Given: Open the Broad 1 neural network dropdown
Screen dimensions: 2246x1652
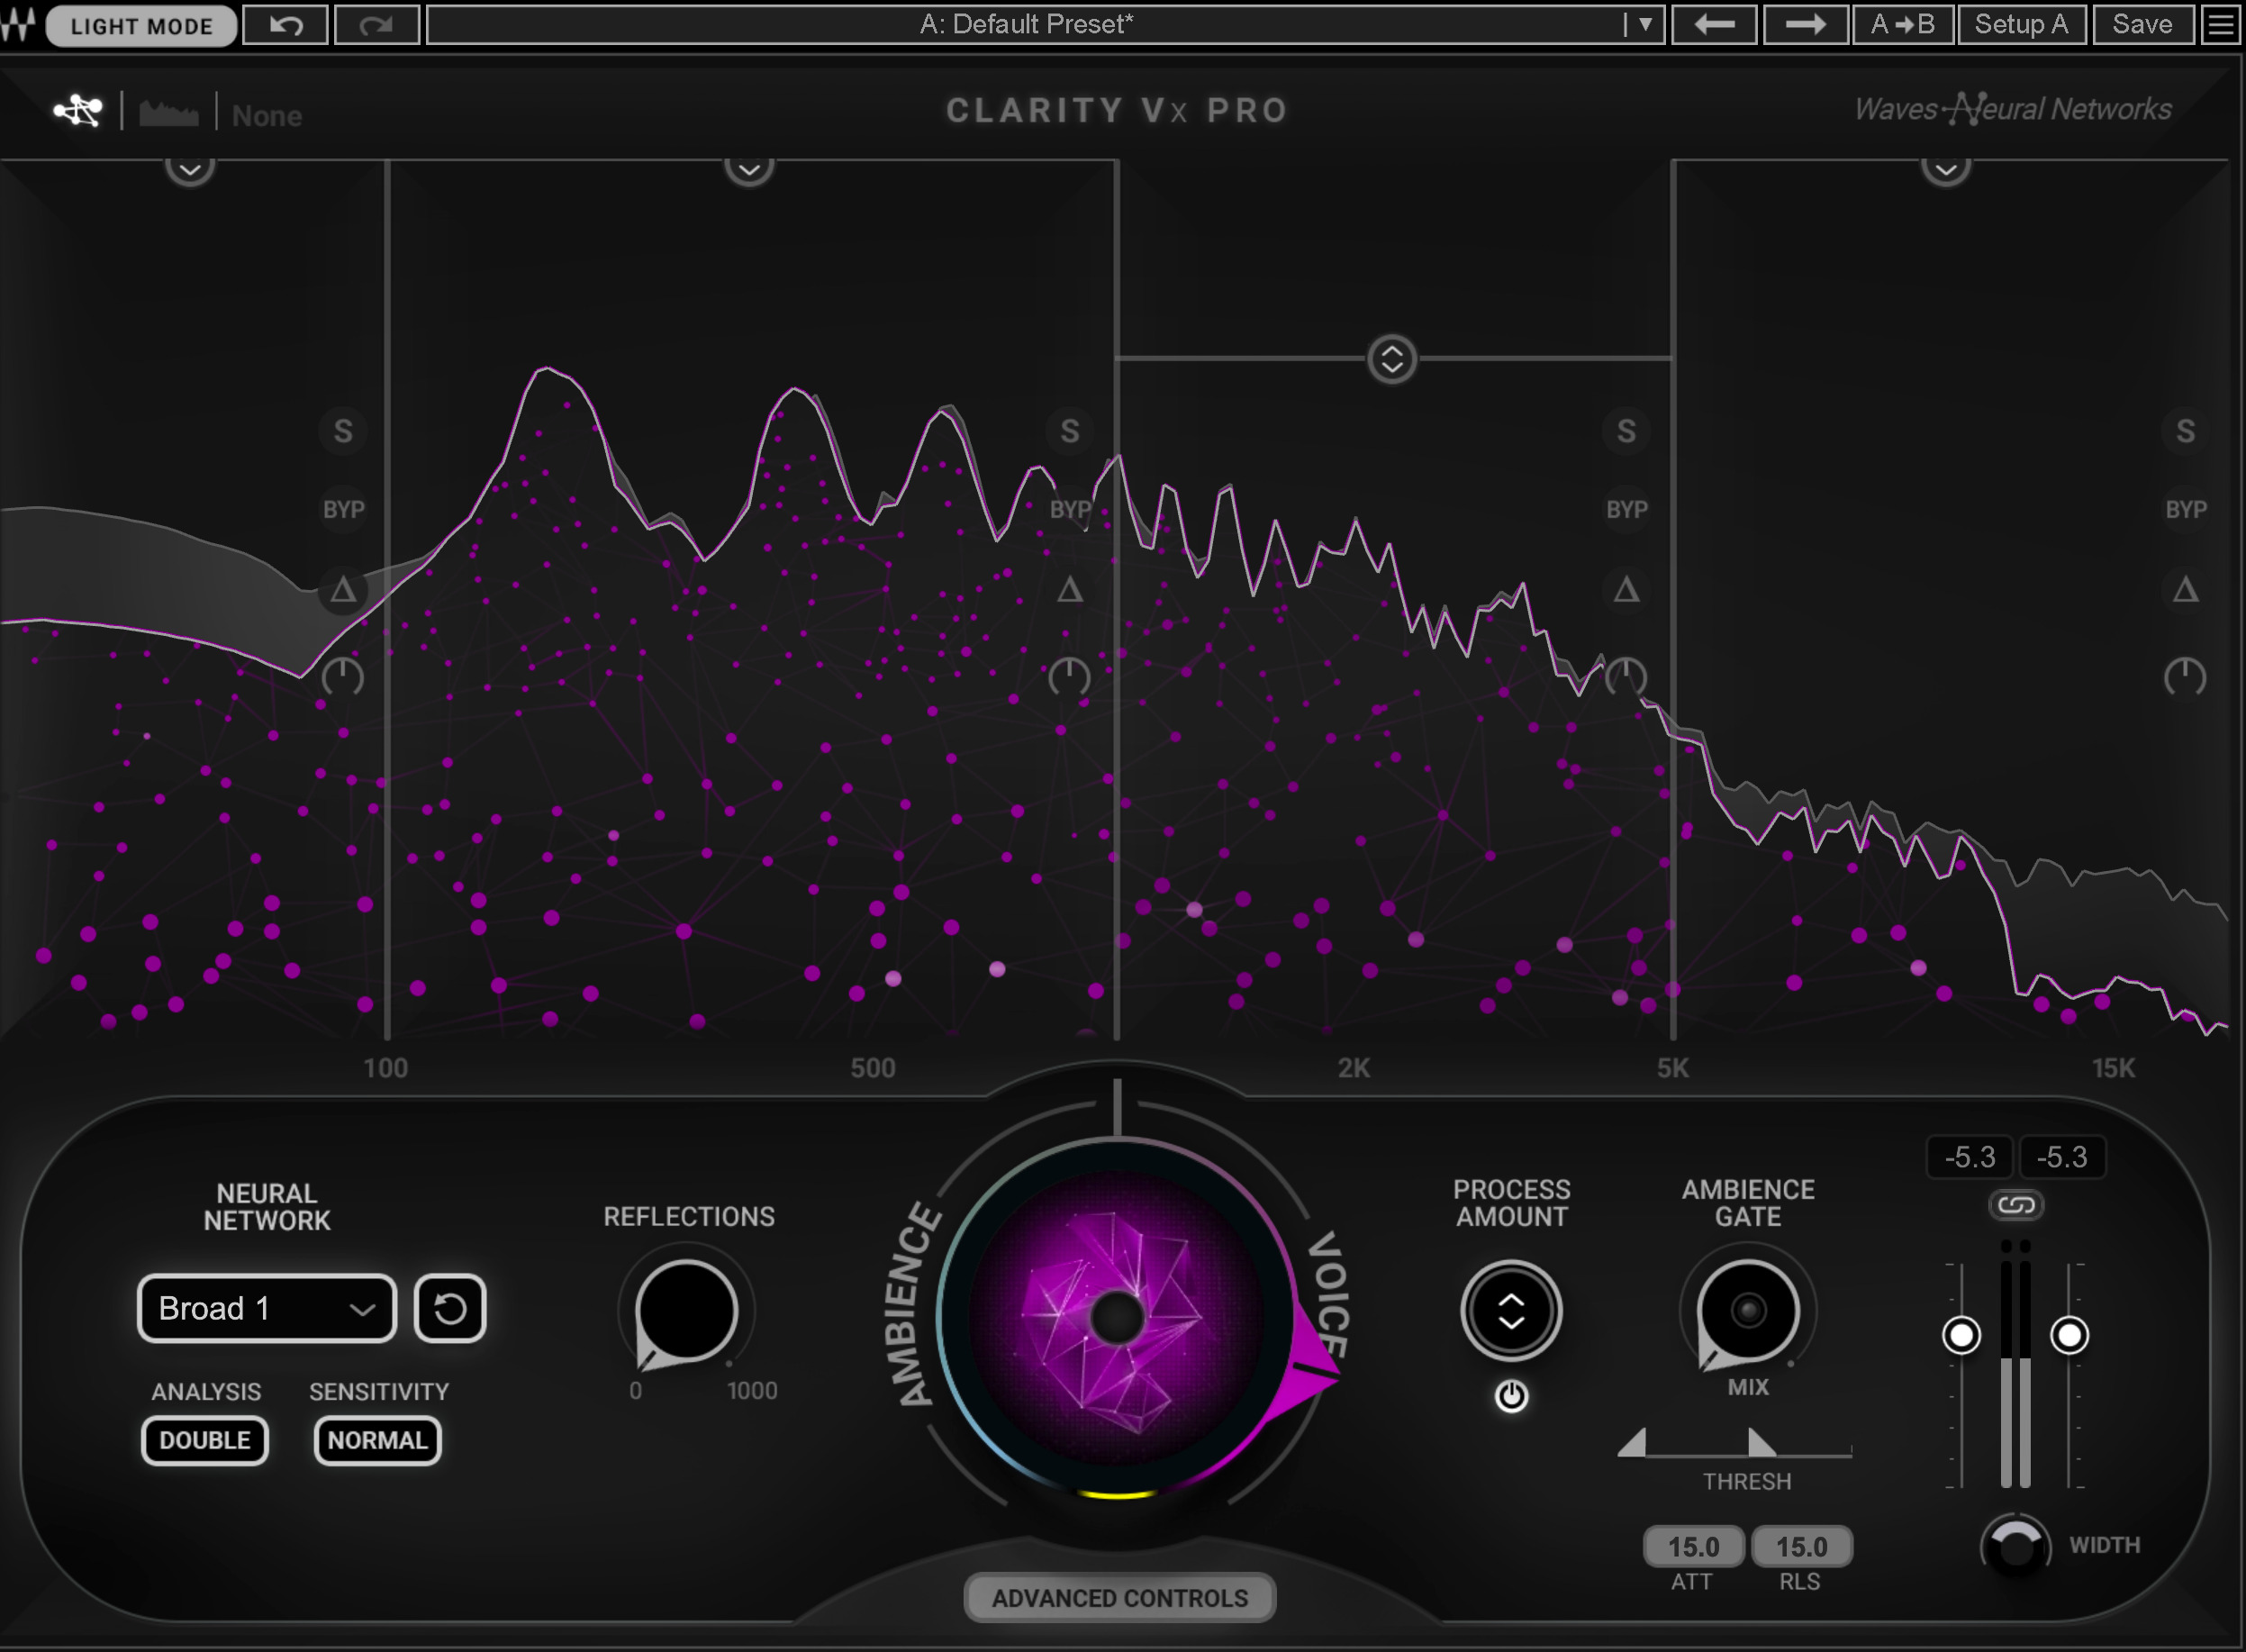Looking at the screenshot, I should click(267, 1308).
